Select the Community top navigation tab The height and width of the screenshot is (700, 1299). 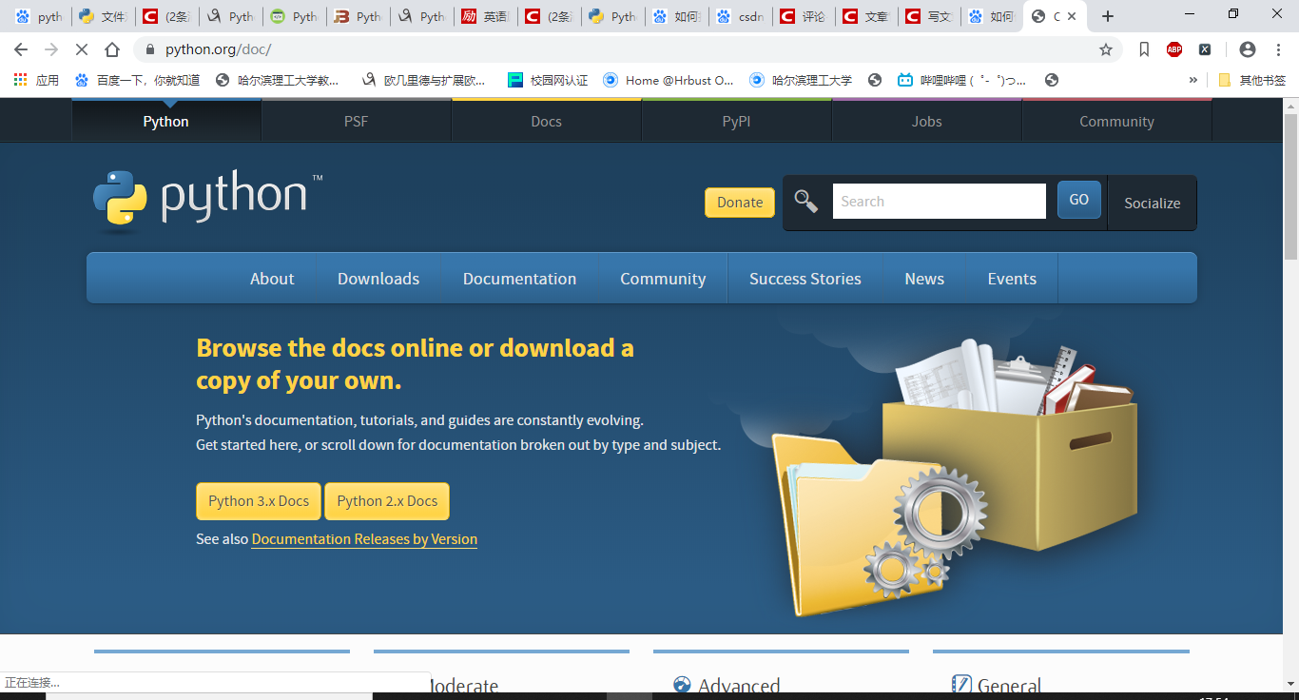tap(1117, 121)
